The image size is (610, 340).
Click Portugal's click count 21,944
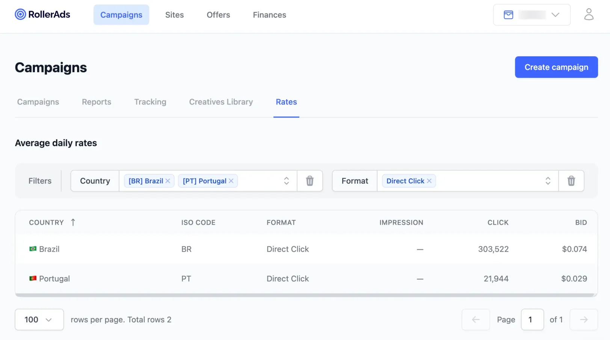coord(496,279)
